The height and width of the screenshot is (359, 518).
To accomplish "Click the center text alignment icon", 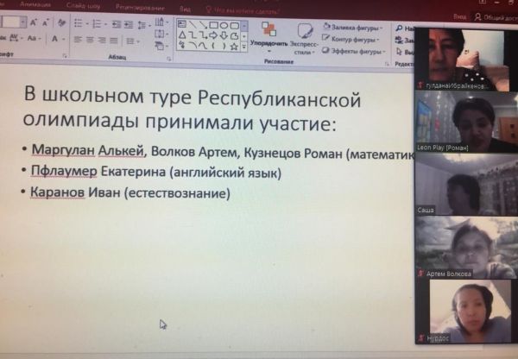I will pos(89,40).
